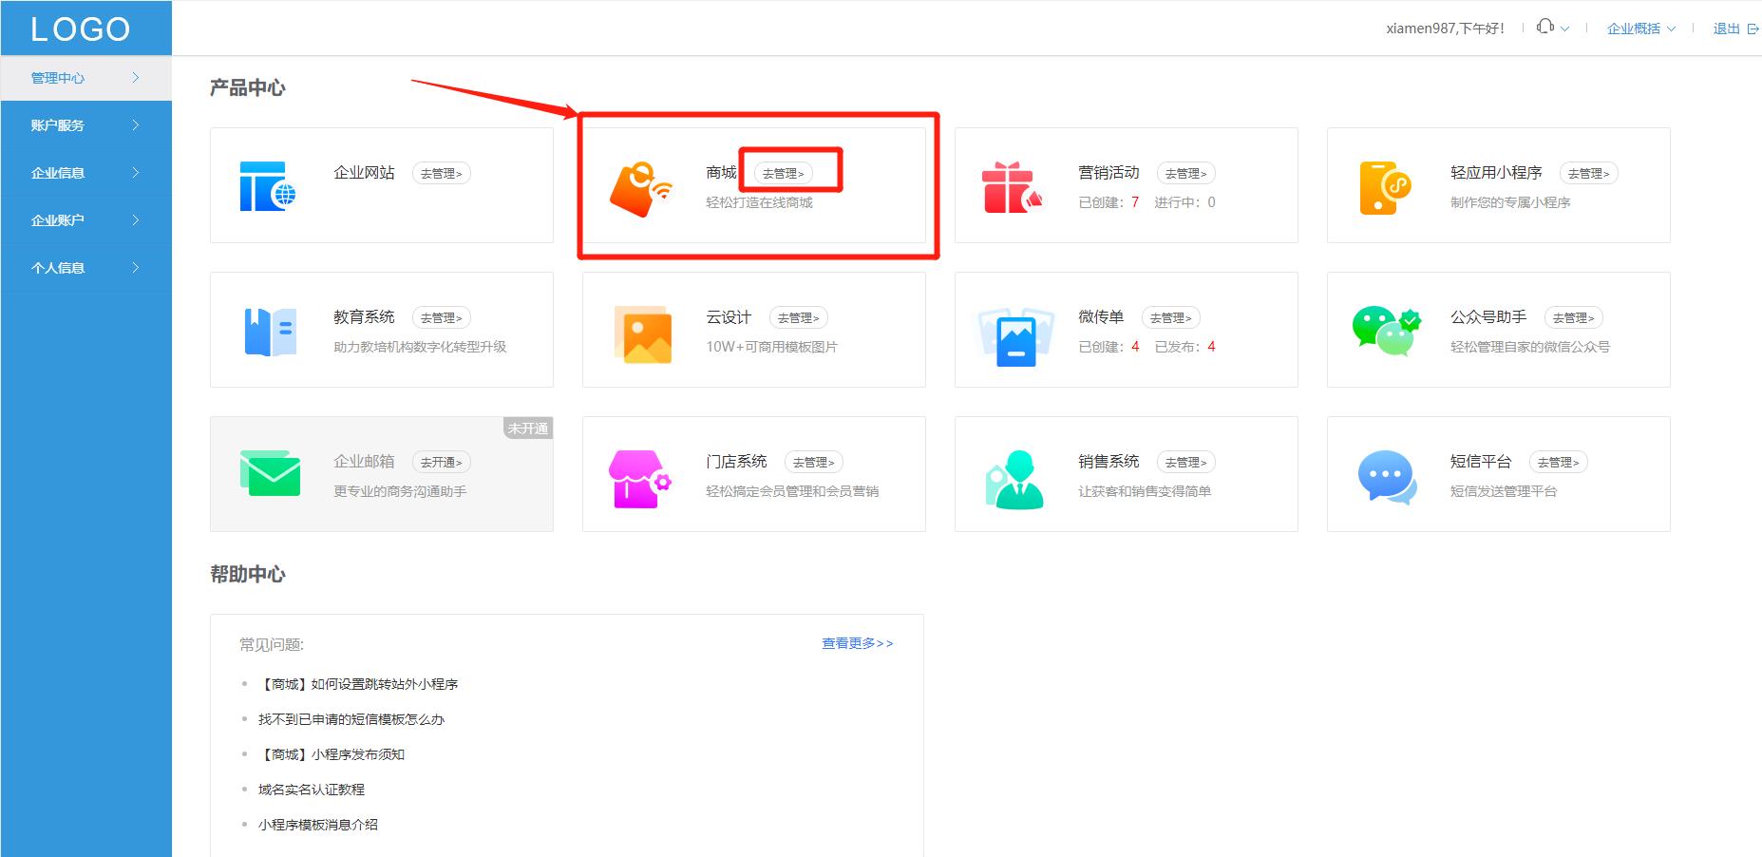Click the 门店系统 storefront icon
Viewport: 1762px width, 857px height.
(x=640, y=474)
